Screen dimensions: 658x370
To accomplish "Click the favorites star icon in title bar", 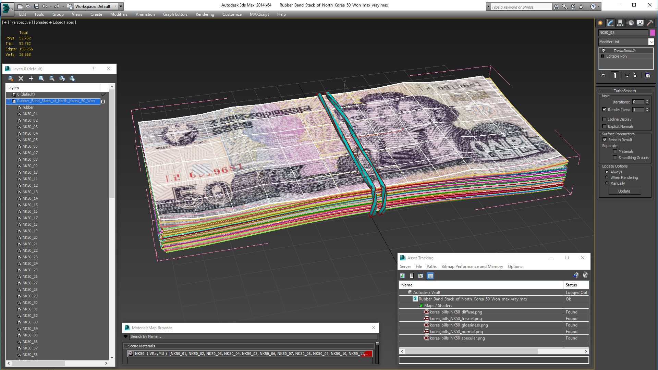I will click(581, 7).
